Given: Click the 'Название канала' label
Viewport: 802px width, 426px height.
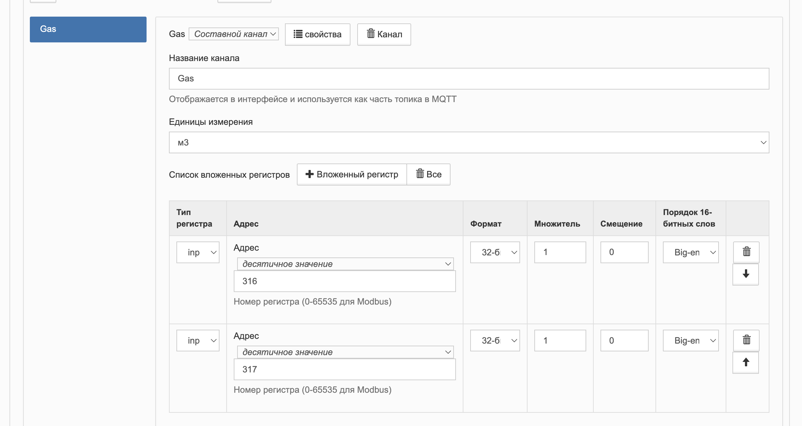Looking at the screenshot, I should coord(204,58).
